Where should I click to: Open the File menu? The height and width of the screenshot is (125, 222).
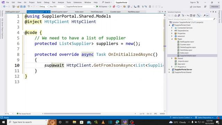pos(8,2)
